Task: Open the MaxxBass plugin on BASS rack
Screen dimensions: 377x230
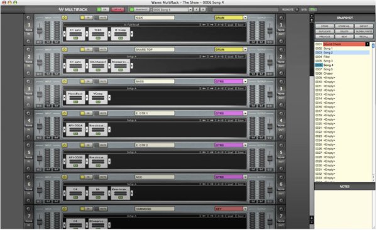Action: point(75,97)
